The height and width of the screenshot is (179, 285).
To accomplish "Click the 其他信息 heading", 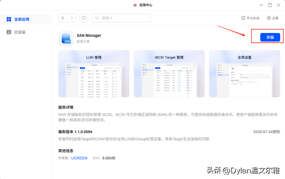I will pos(65,151).
